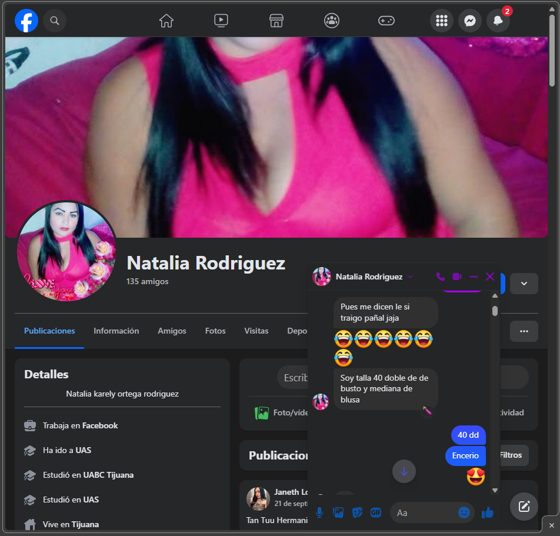Open the sticker picker in the chat

click(357, 512)
